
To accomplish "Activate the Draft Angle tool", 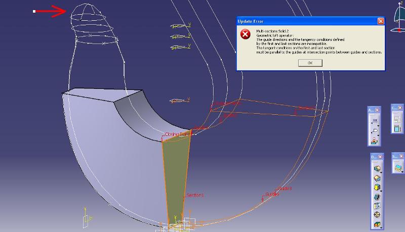I will 376,187.
